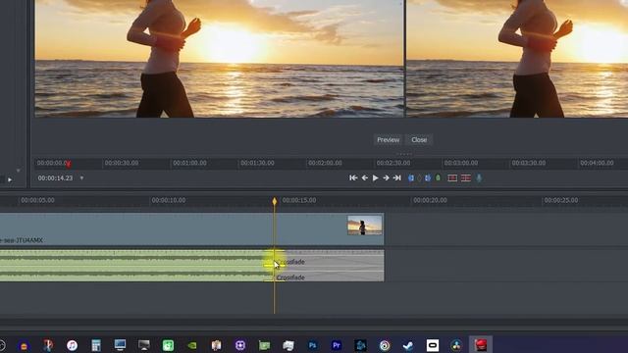The image size is (628, 353).
Task: Open the This PC monitor icon in taskbar
Action: [x=120, y=345]
